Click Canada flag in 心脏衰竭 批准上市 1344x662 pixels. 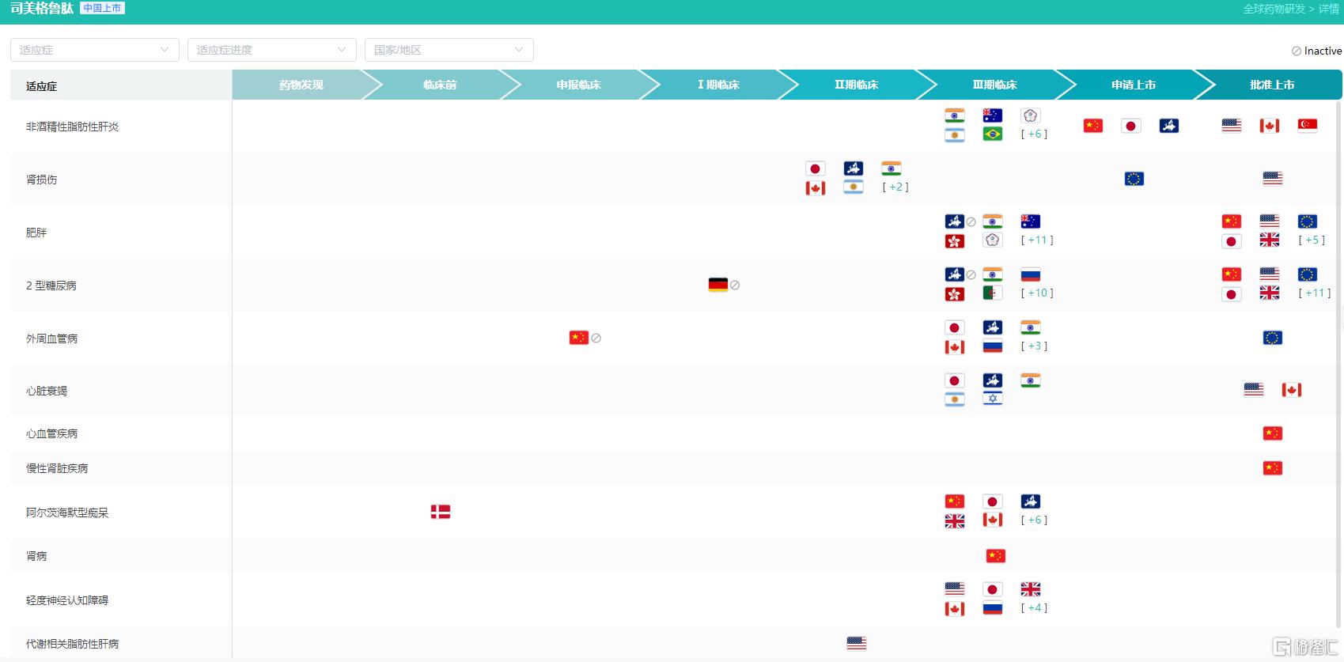point(1292,390)
